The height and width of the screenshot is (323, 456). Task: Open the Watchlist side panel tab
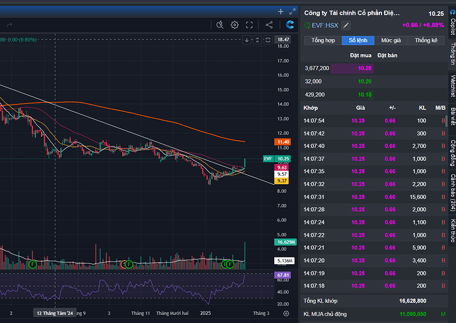tap(451, 88)
